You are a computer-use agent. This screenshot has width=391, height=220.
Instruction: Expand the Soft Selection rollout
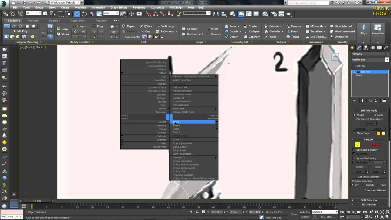pos(369,200)
